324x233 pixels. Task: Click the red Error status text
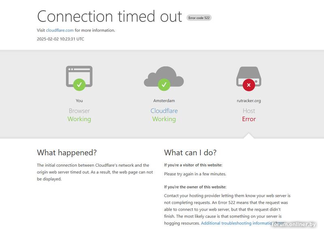click(x=249, y=119)
